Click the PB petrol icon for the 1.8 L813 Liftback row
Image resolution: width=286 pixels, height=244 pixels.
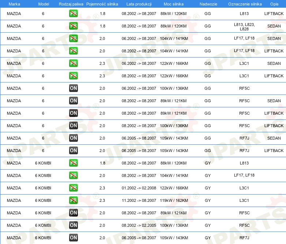(x=73, y=14)
